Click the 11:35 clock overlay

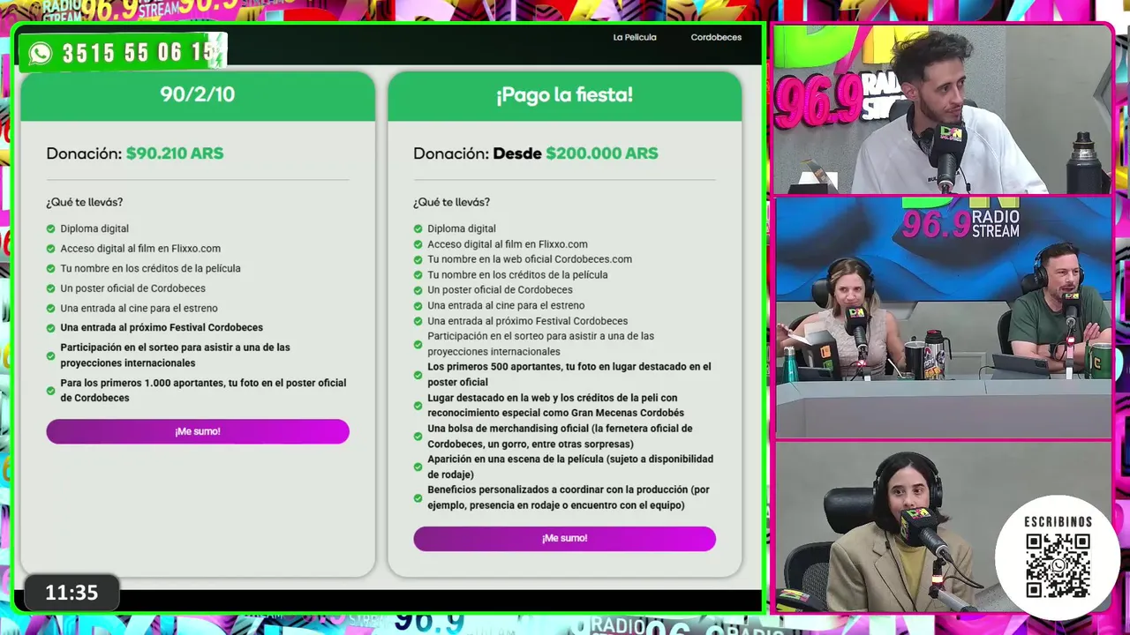click(72, 593)
